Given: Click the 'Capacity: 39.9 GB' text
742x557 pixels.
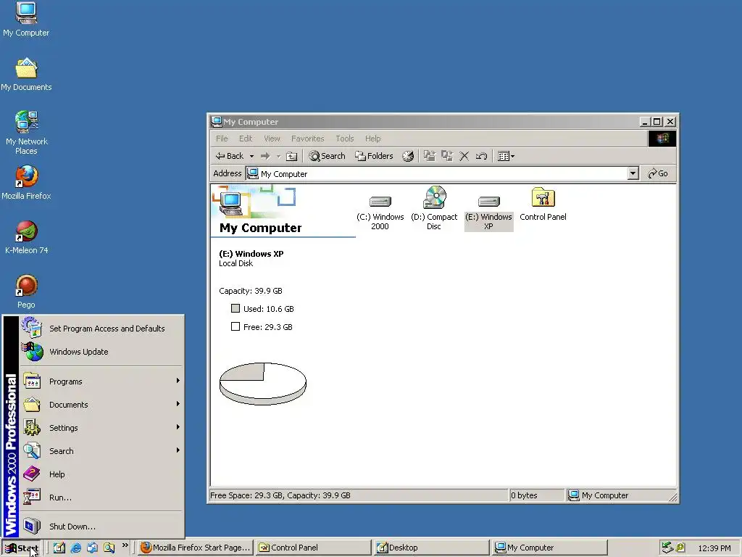Looking at the screenshot, I should click(x=250, y=291).
